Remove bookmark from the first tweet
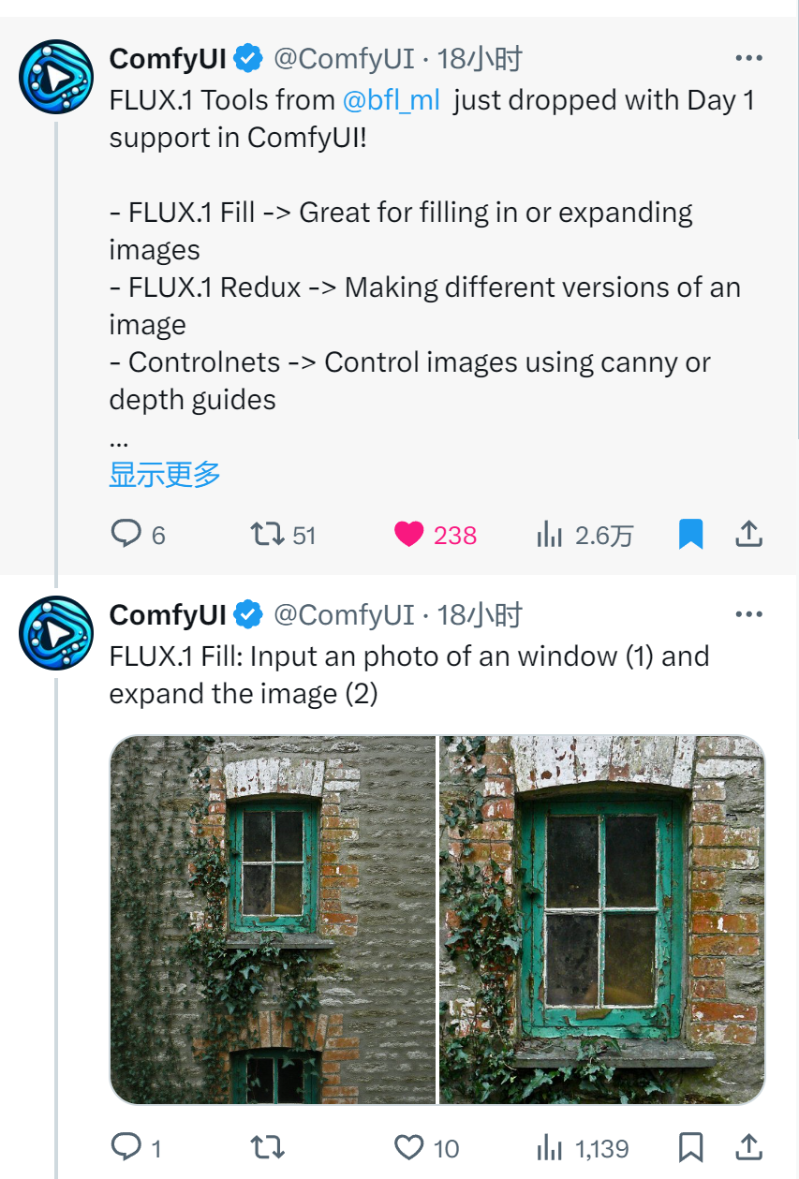This screenshot has height=1179, width=799. pyautogui.click(x=690, y=535)
